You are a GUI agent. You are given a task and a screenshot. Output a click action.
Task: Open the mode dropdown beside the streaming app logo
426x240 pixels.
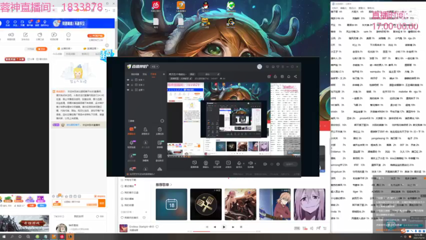click(x=154, y=67)
